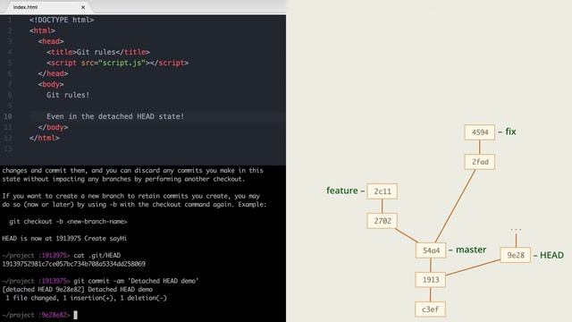
Task: Click the 'master' branch label
Action: 471,250
